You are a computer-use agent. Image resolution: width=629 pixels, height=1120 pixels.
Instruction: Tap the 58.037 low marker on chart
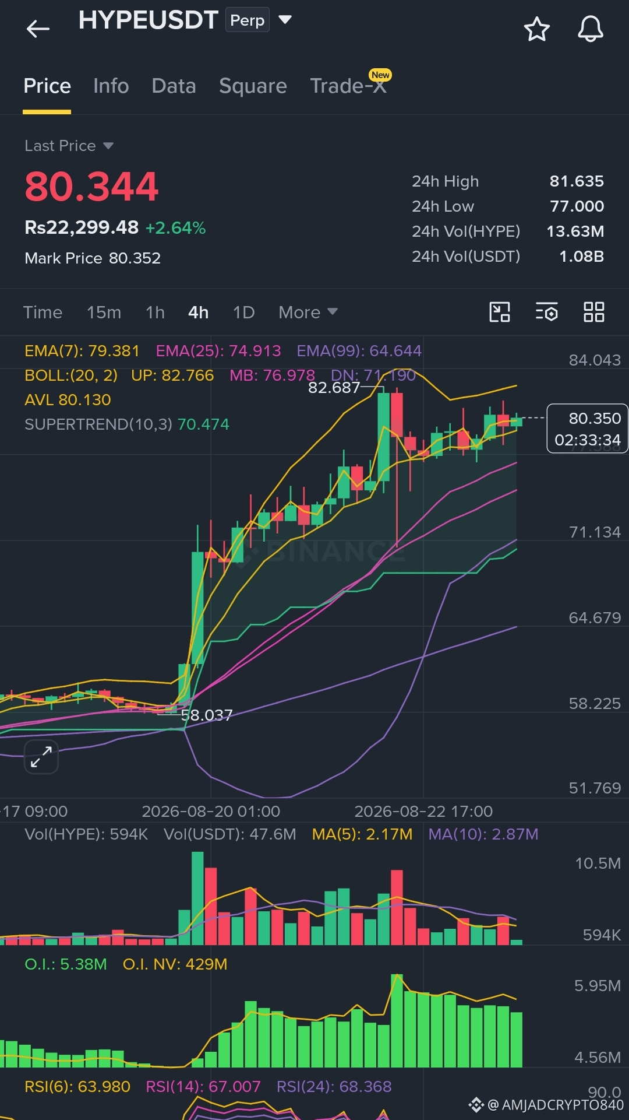(x=207, y=715)
